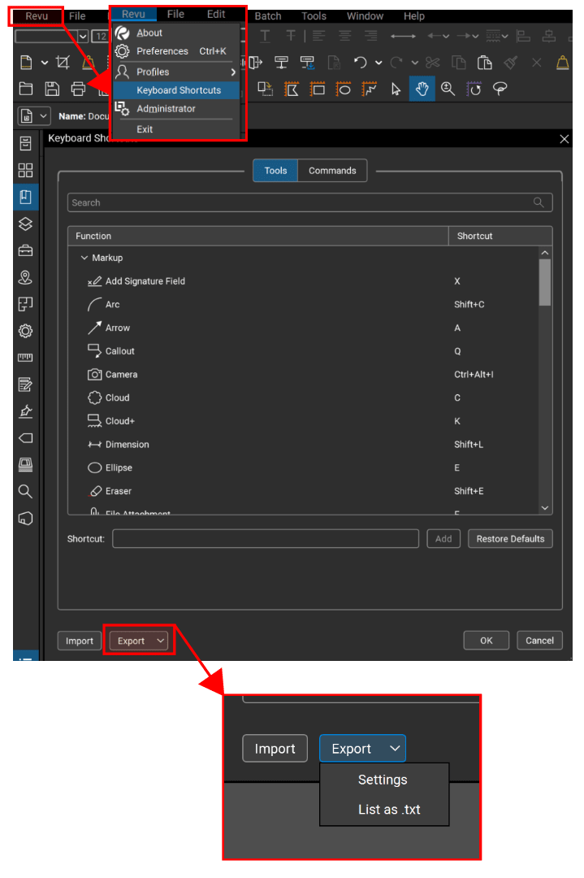
Task: Open the dialog's Export dropdown arrow
Action: (161, 641)
